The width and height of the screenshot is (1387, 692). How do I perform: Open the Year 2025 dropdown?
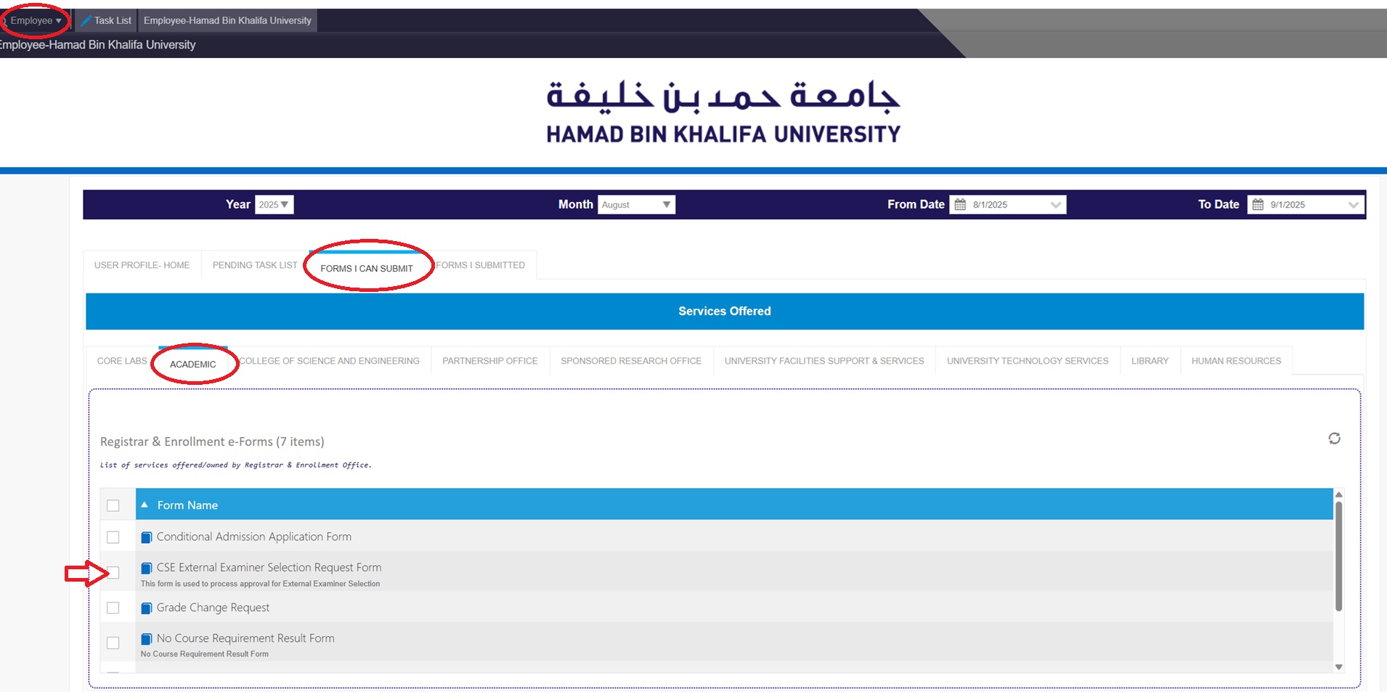tap(274, 205)
